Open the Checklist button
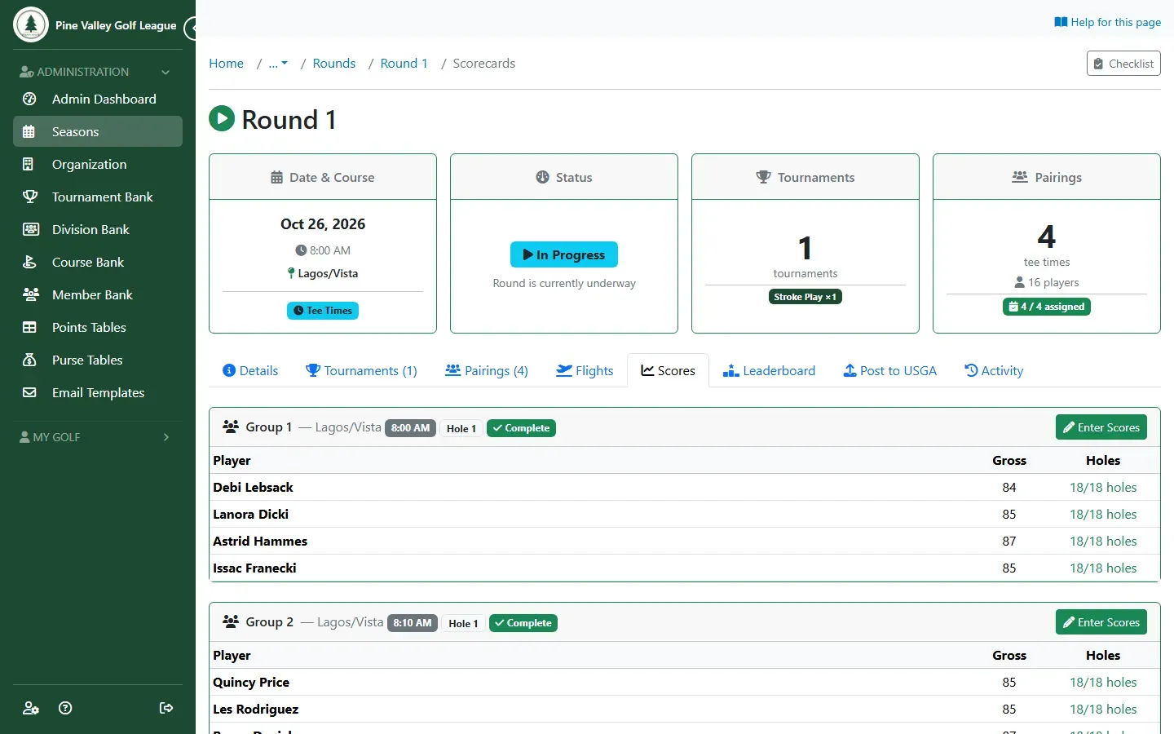1174x734 pixels. [x=1123, y=64]
